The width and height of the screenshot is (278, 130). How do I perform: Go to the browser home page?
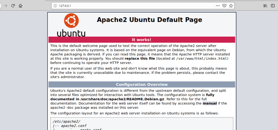pyautogui.click(x=20, y=5)
